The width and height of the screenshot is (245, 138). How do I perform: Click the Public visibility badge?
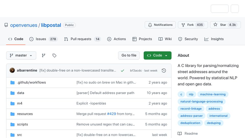tap(69, 25)
